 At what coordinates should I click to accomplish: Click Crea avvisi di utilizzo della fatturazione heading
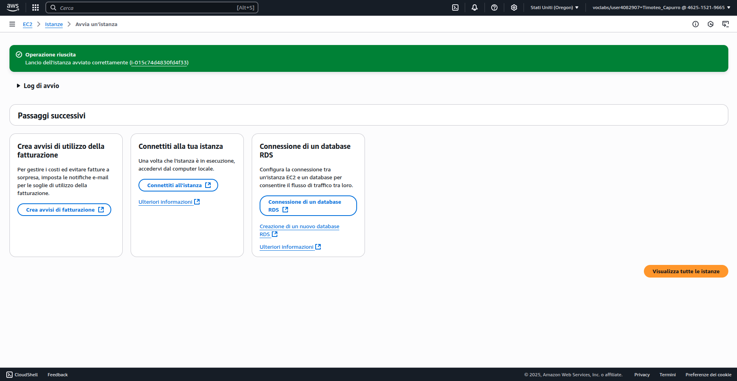(61, 150)
